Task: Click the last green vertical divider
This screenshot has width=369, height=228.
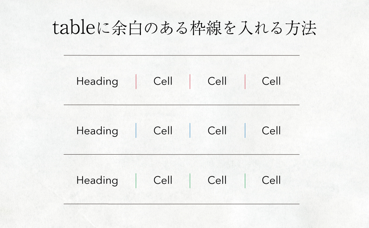Action: tap(245, 180)
